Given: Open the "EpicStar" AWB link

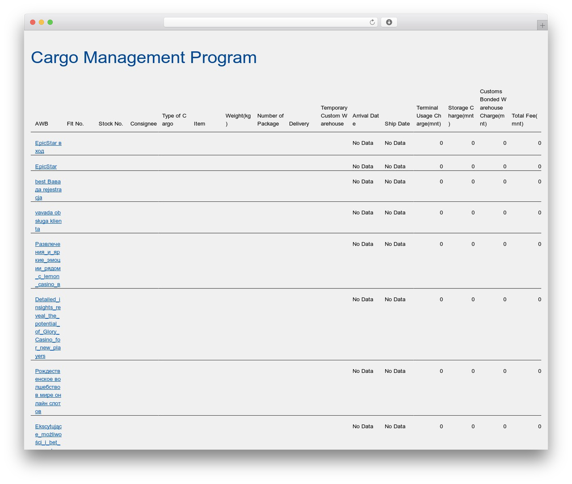Looking at the screenshot, I should (46, 167).
